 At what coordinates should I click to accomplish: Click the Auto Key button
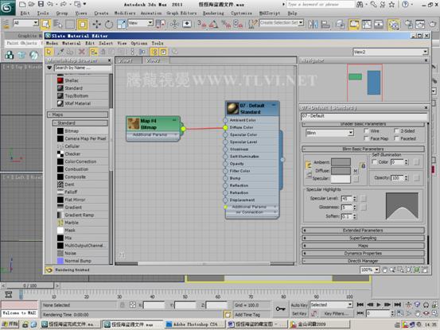pyautogui.click(x=299, y=305)
